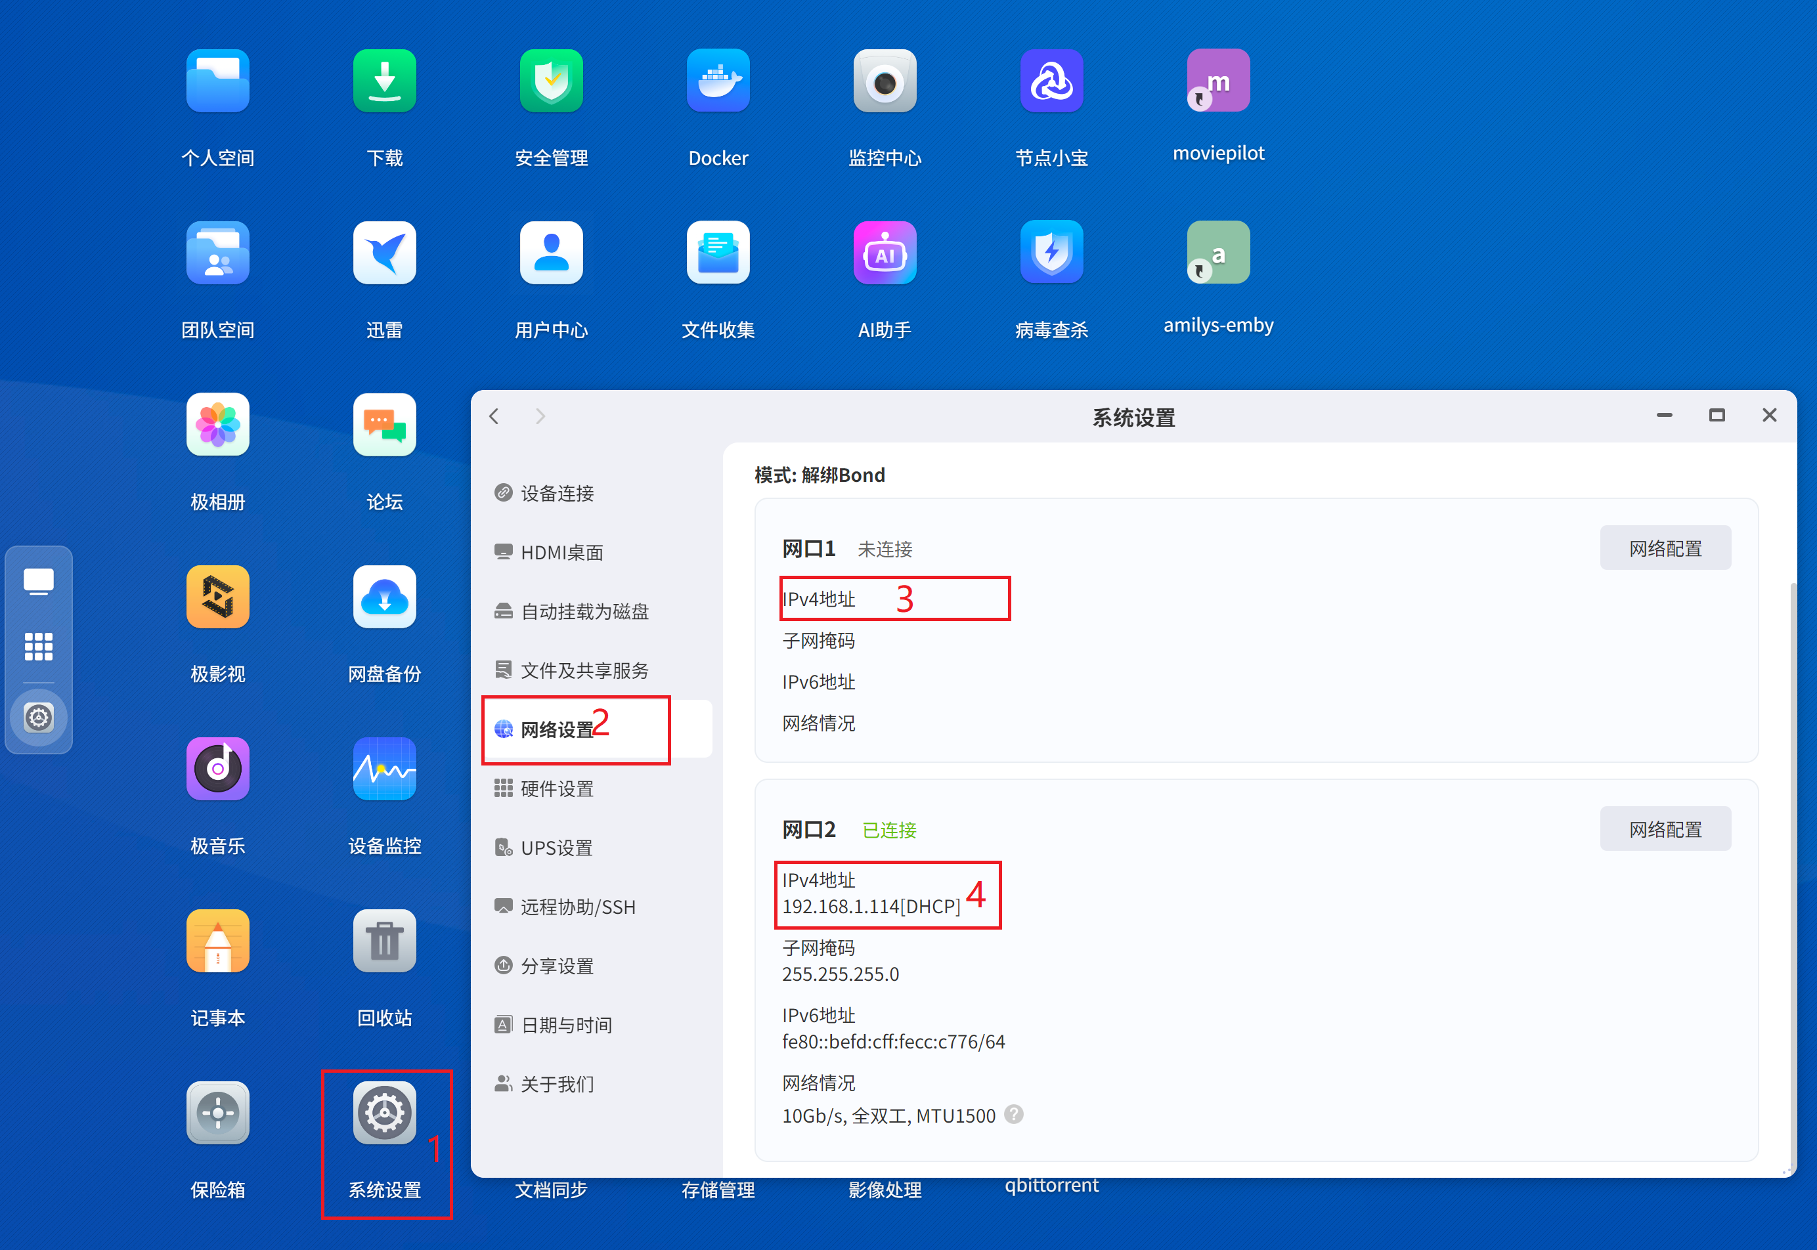This screenshot has height=1250, width=1817.
Task: Open the Docker app icon
Action: (718, 81)
